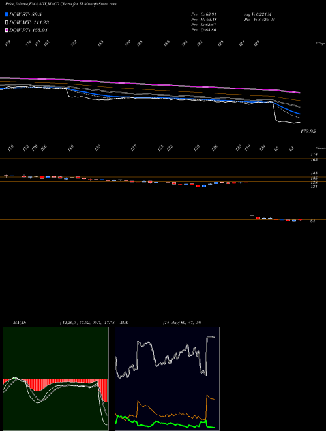Image resolution: width=326 pixels, height=431 pixels.
Task: Select the 'DOW PT: 153.91' legend text
Action: coord(28,30)
